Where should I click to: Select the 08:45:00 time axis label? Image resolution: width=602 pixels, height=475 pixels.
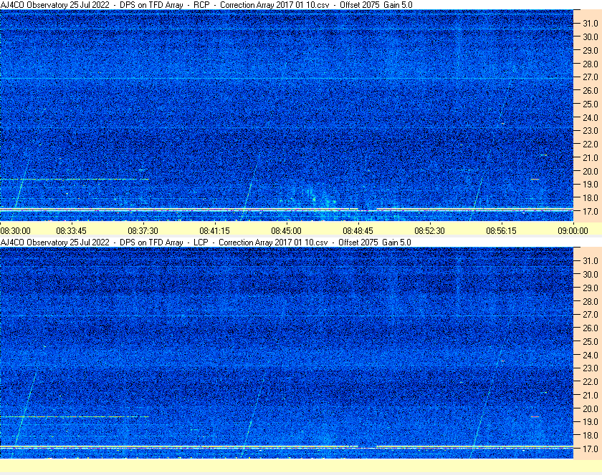(x=287, y=231)
